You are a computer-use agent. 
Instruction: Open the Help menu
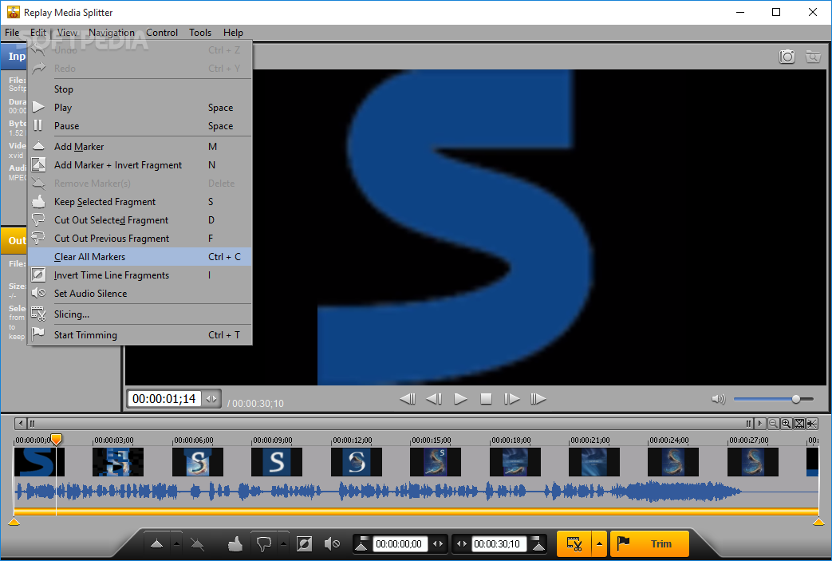tap(233, 33)
